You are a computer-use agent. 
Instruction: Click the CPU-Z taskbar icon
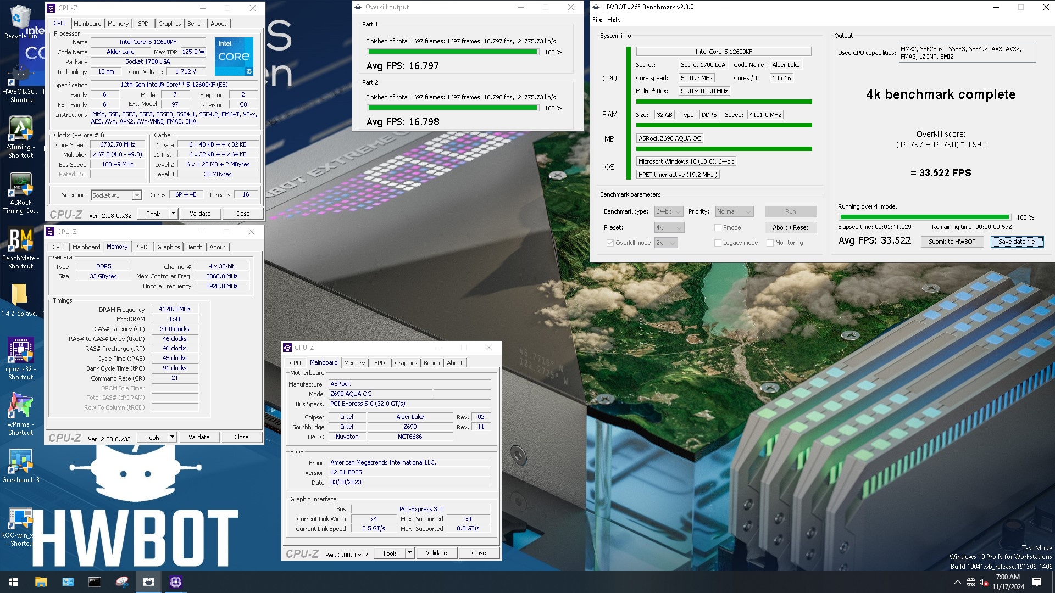tap(176, 582)
